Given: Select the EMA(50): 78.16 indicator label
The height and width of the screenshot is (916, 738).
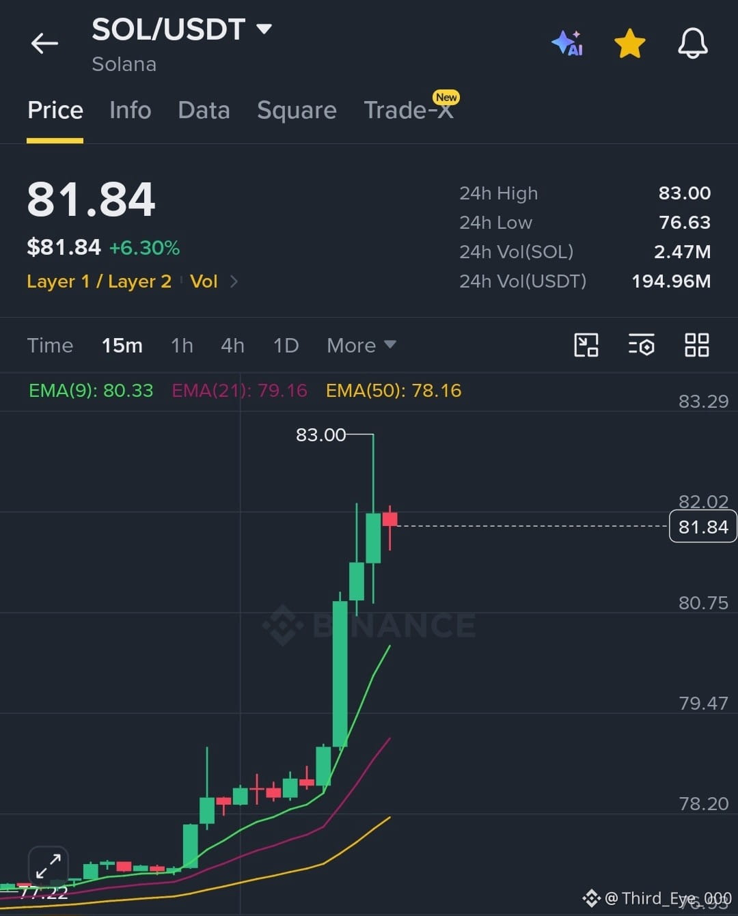Looking at the screenshot, I should (x=394, y=391).
